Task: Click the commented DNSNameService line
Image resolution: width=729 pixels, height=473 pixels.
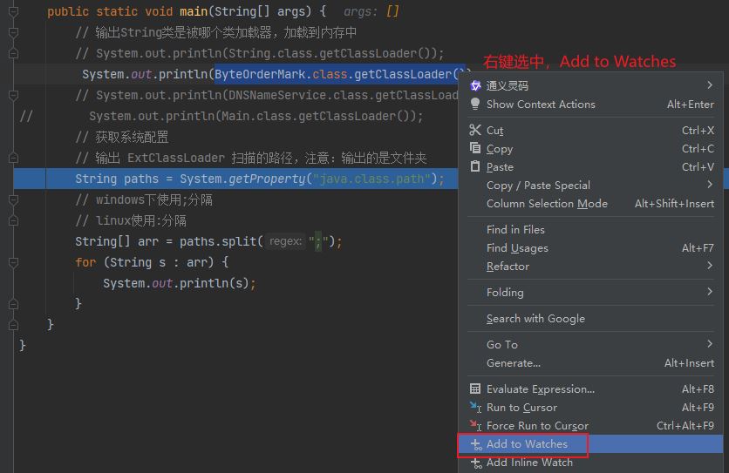Action: [x=267, y=95]
